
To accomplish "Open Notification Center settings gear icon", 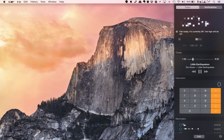I will click(220, 137).
